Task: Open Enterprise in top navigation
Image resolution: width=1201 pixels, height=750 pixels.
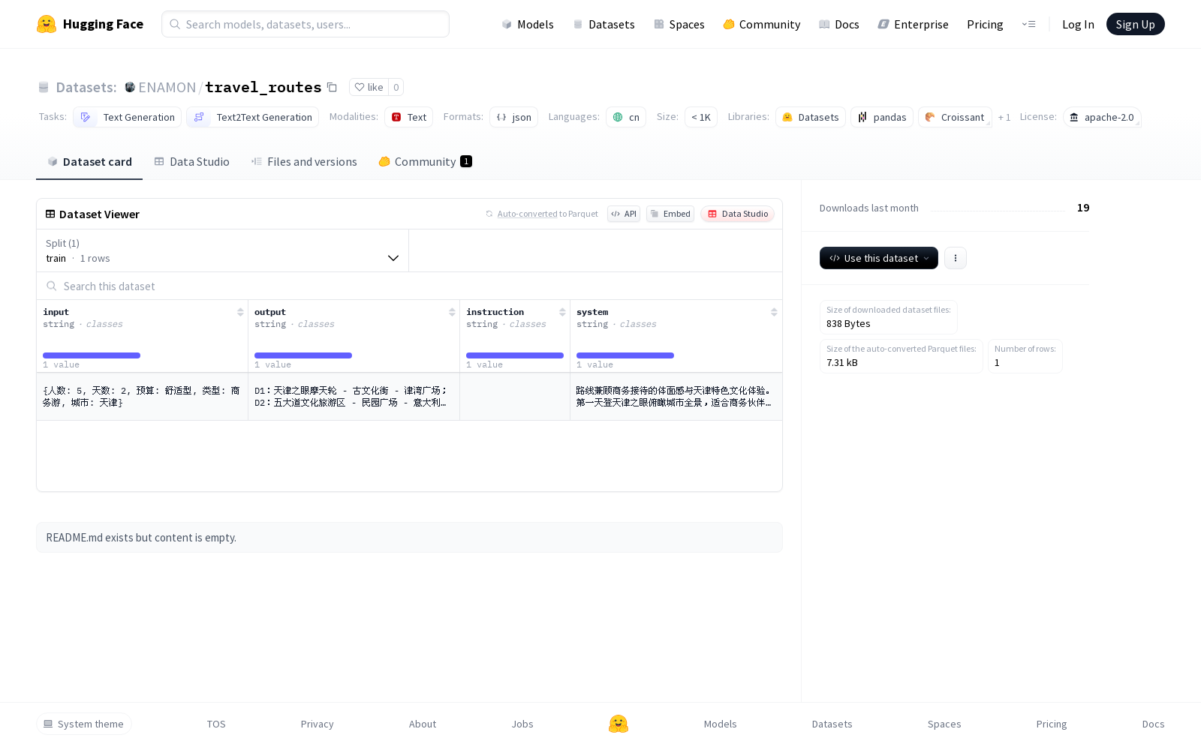Action: coord(913,24)
